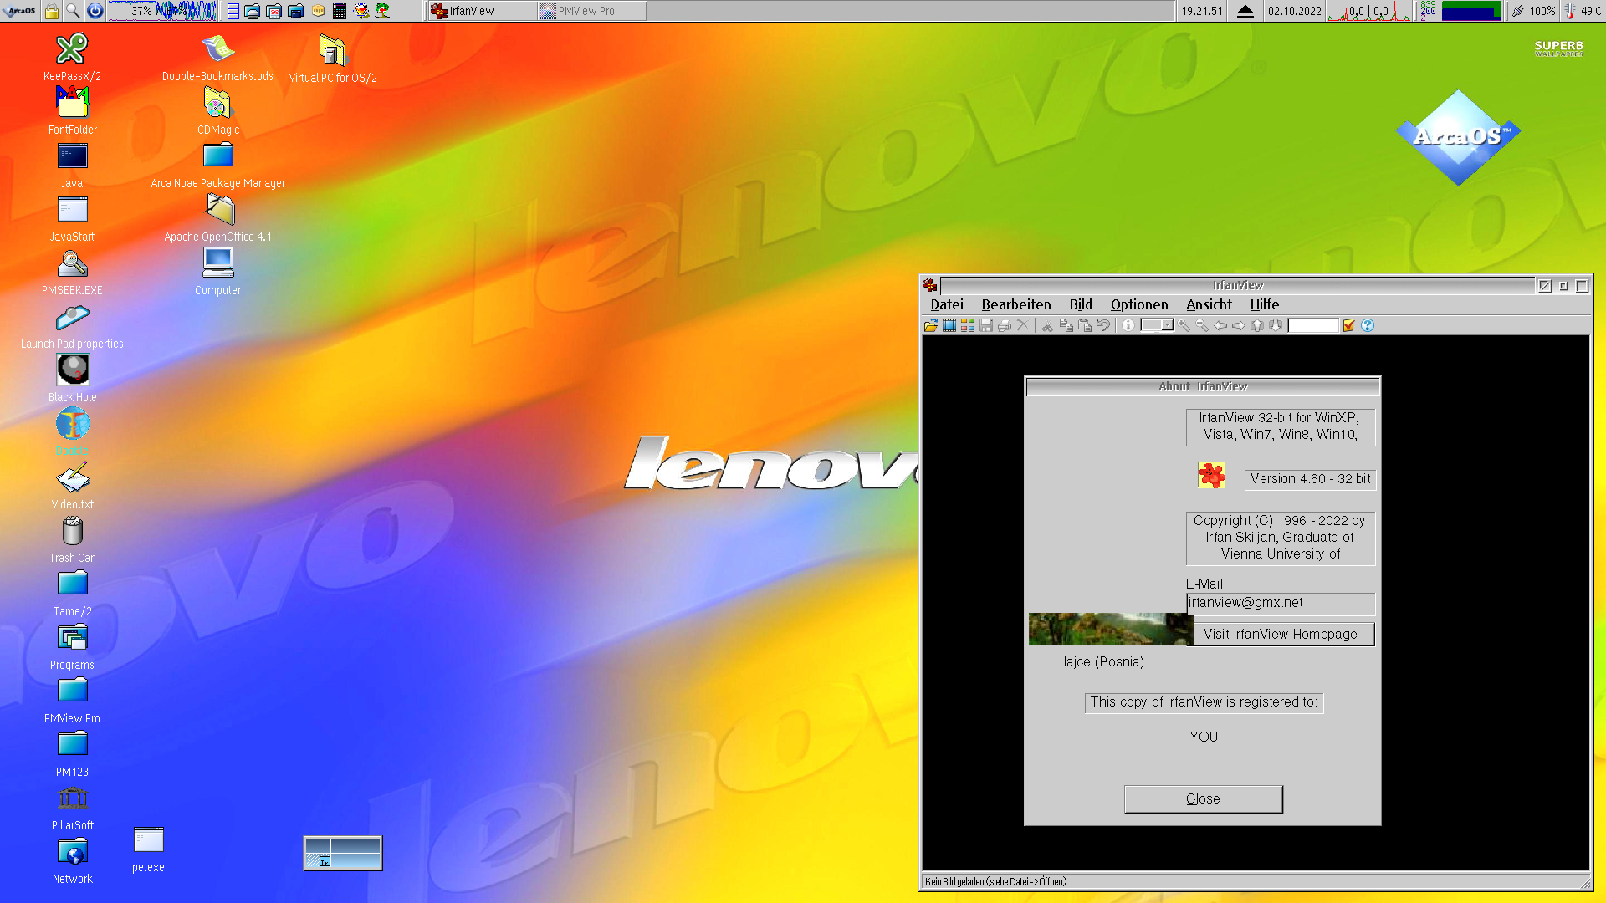This screenshot has width=1606, height=903.
Task: Click the Jajce (Bosnia) photo thumbnail
Action: [x=1111, y=630]
